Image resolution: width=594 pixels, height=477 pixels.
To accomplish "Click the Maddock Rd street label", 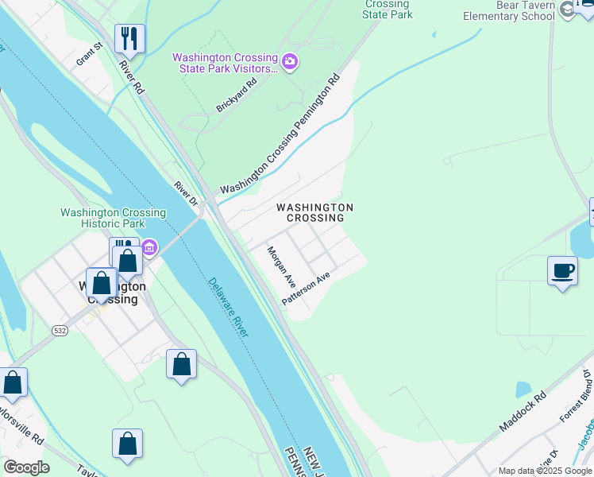I will click(523, 411).
